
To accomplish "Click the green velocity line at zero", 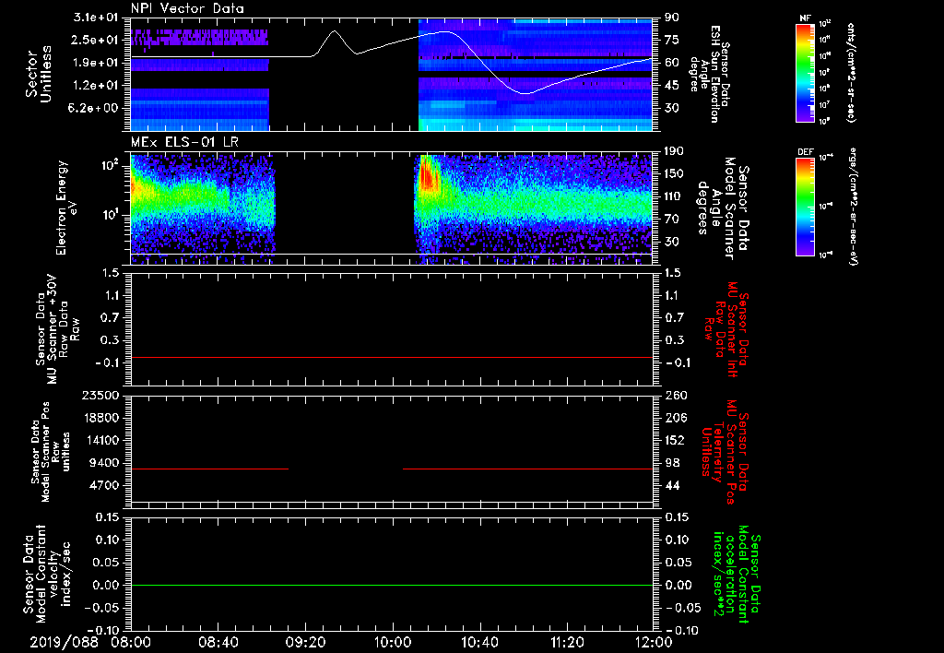I will 392,585.
